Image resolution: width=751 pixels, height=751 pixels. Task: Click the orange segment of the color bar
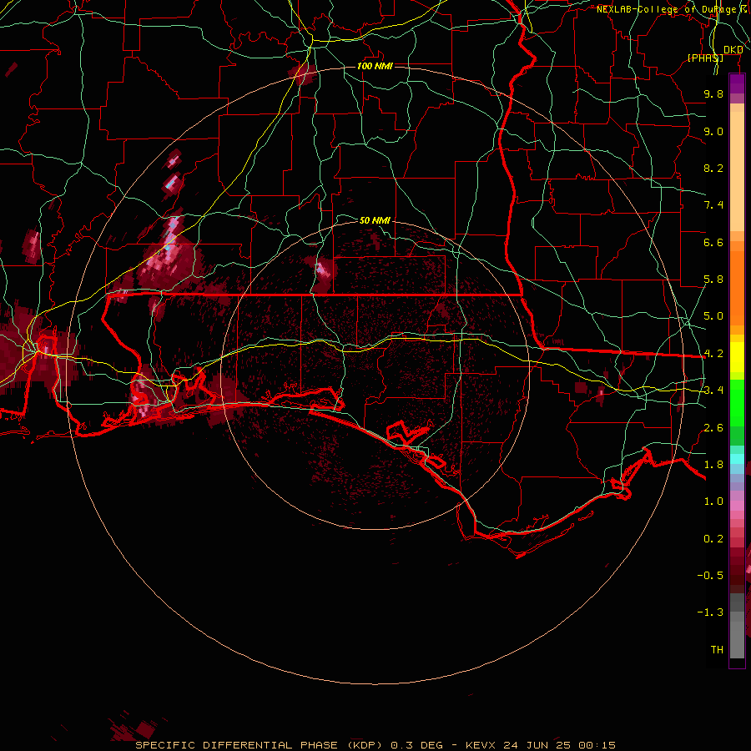(737, 289)
